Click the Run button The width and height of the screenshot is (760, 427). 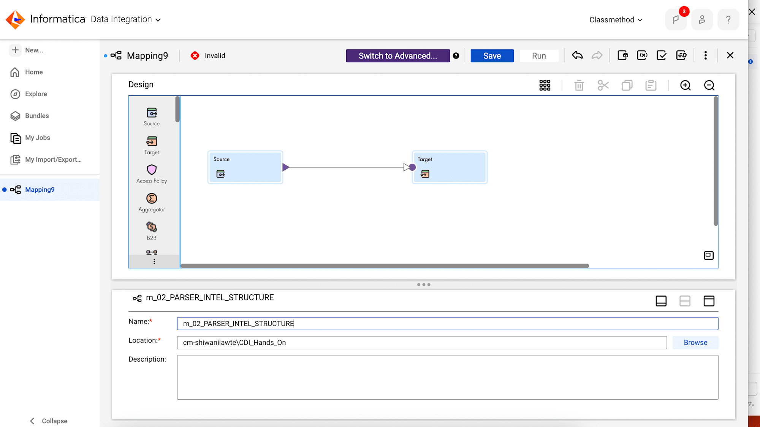tap(539, 56)
